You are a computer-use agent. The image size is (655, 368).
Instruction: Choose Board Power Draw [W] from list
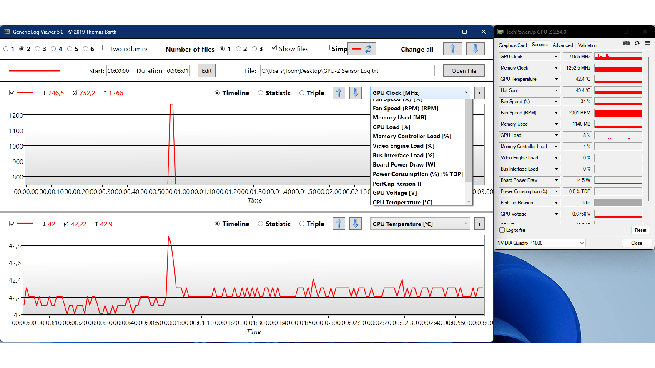(404, 165)
